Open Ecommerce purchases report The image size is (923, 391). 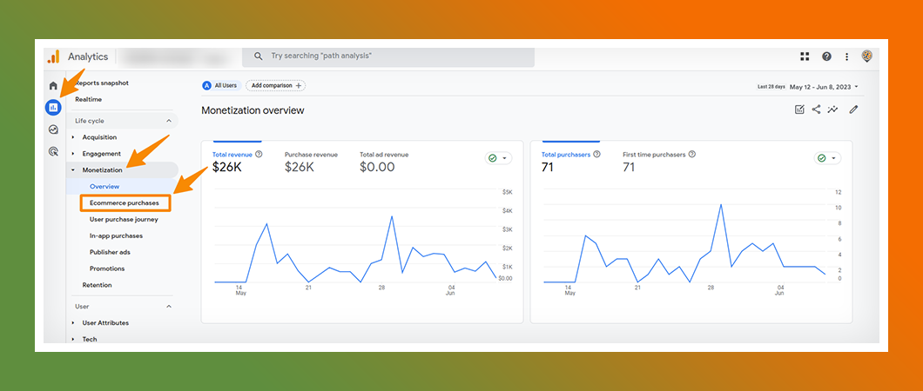coord(125,202)
